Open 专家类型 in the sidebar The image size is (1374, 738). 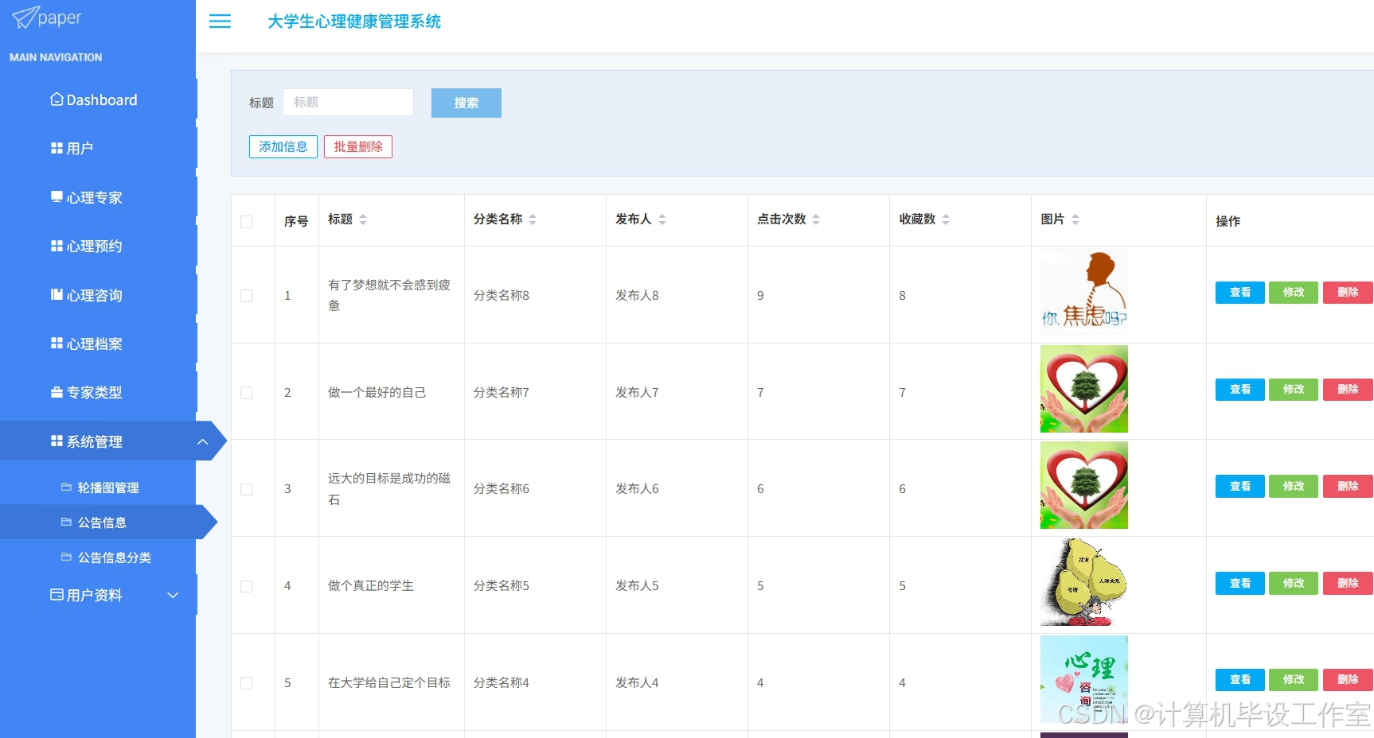point(92,392)
